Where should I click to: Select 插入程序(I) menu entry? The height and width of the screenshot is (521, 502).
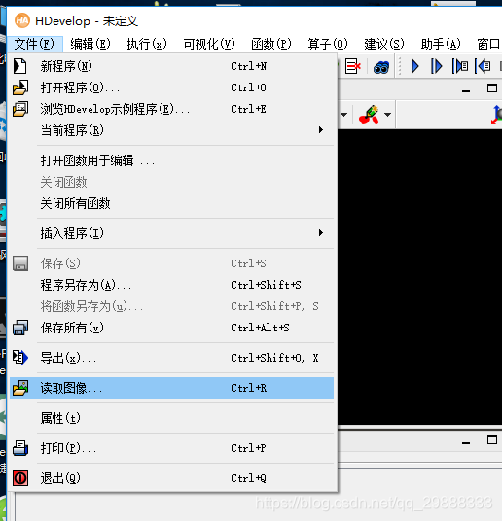171,233
